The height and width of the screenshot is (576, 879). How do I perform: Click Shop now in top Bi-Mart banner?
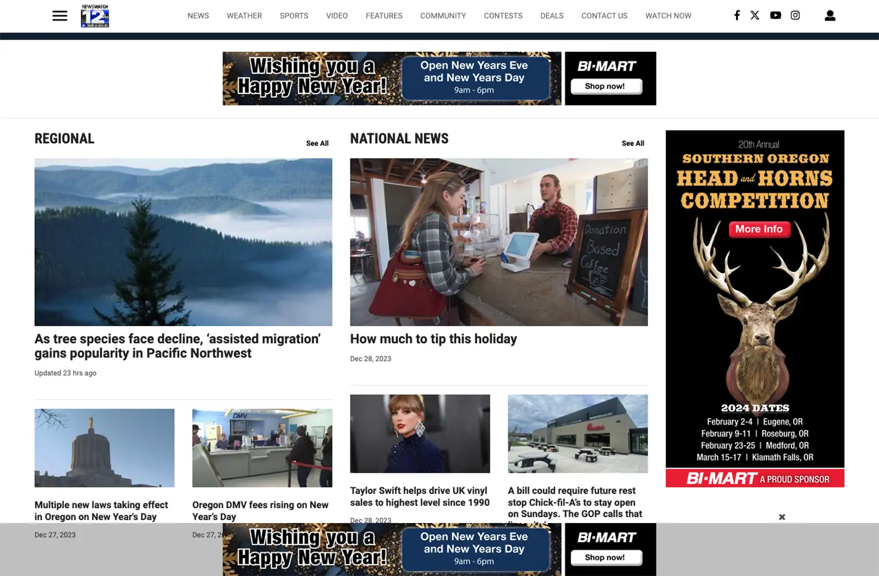pos(605,86)
